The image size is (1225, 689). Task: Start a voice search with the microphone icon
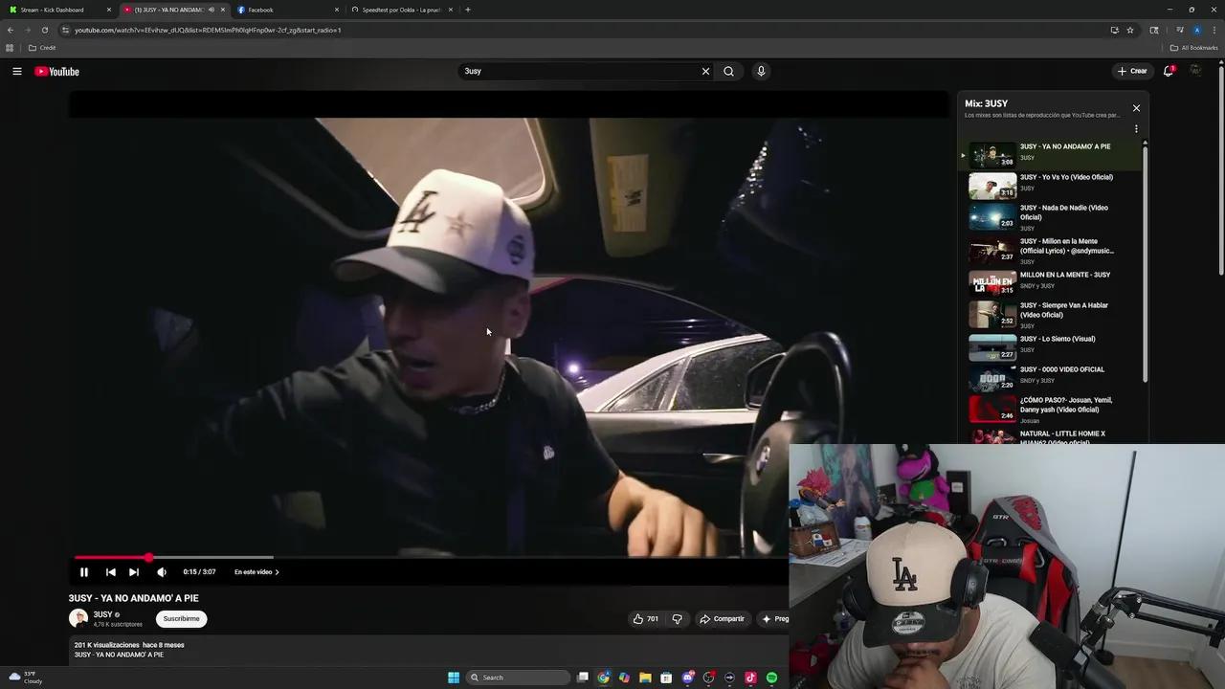(761, 71)
